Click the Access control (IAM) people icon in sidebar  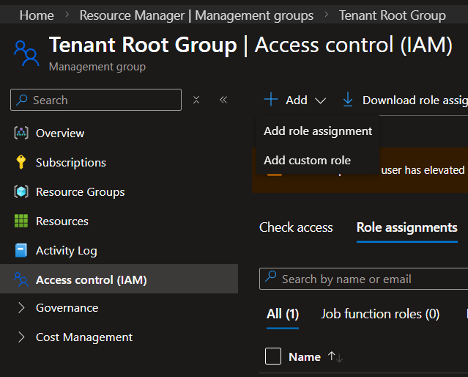point(21,279)
